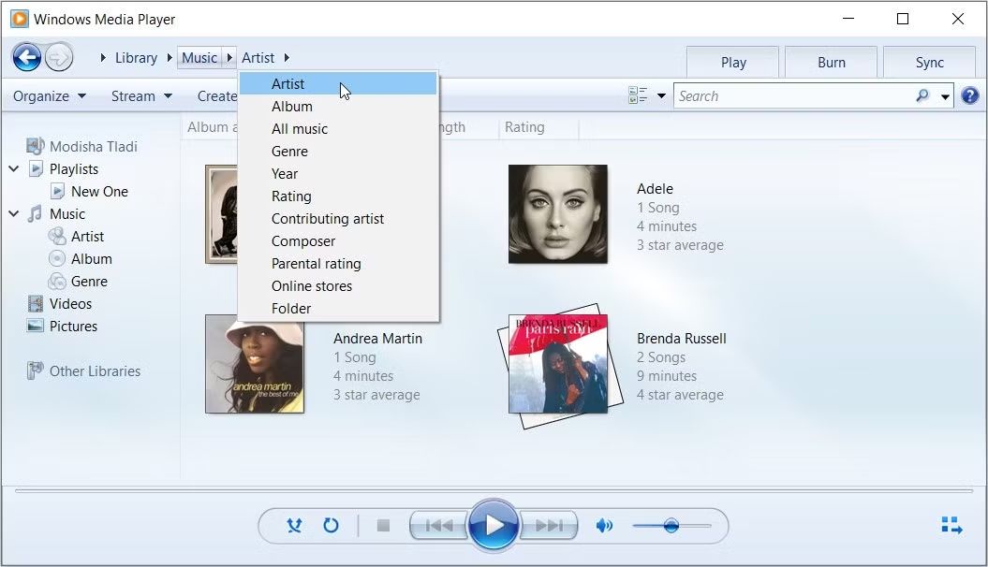Start playback with the Play button
Viewport: 988px width, 567px height.
tap(494, 526)
